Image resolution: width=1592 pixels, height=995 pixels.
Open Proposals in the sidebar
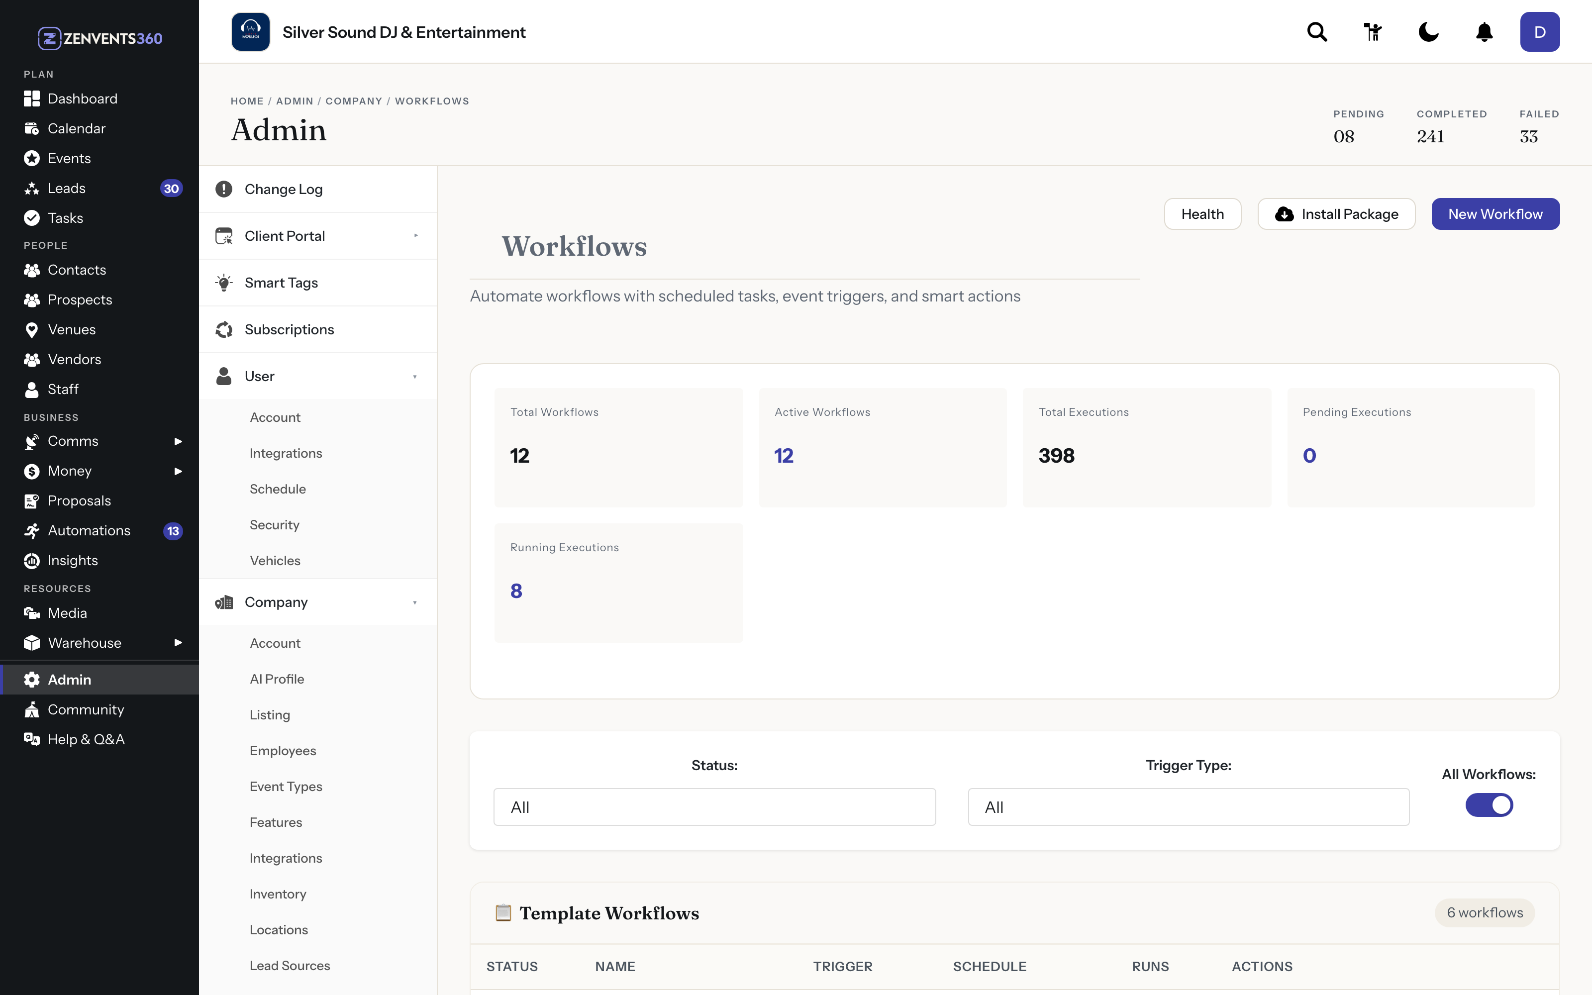[99, 501]
